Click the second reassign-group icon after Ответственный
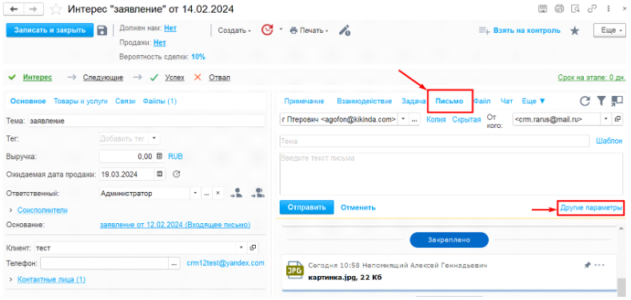This screenshot has height=300, width=631. click(258, 193)
